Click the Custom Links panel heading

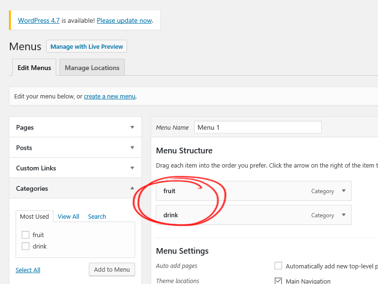click(36, 168)
